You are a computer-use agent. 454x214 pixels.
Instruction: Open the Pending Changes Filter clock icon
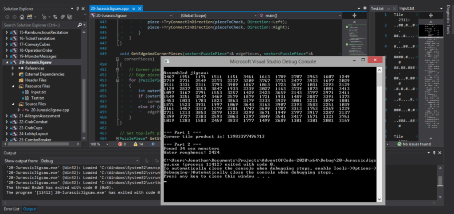click(x=44, y=17)
